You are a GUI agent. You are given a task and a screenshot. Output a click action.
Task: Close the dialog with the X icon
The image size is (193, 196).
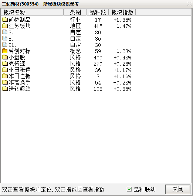pyautogui.click(x=190, y=4)
